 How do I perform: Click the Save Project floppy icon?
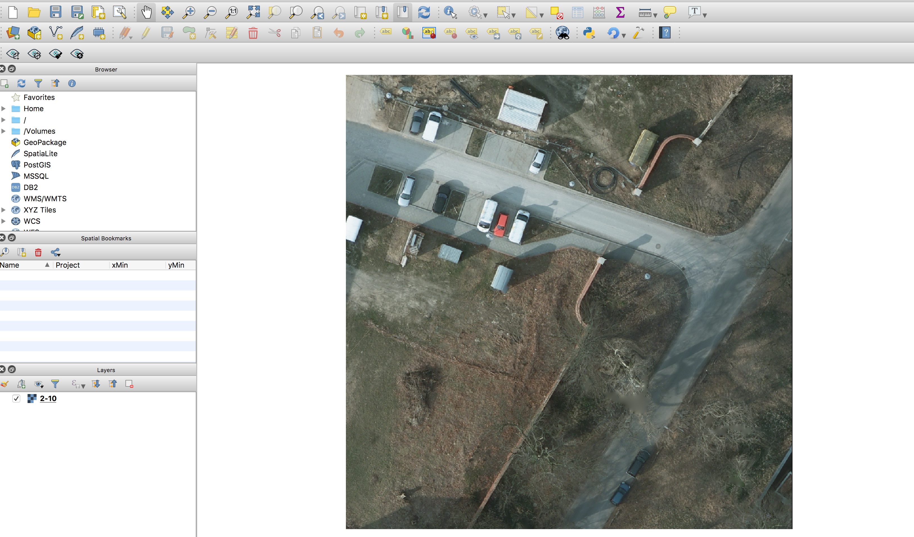pyautogui.click(x=55, y=12)
